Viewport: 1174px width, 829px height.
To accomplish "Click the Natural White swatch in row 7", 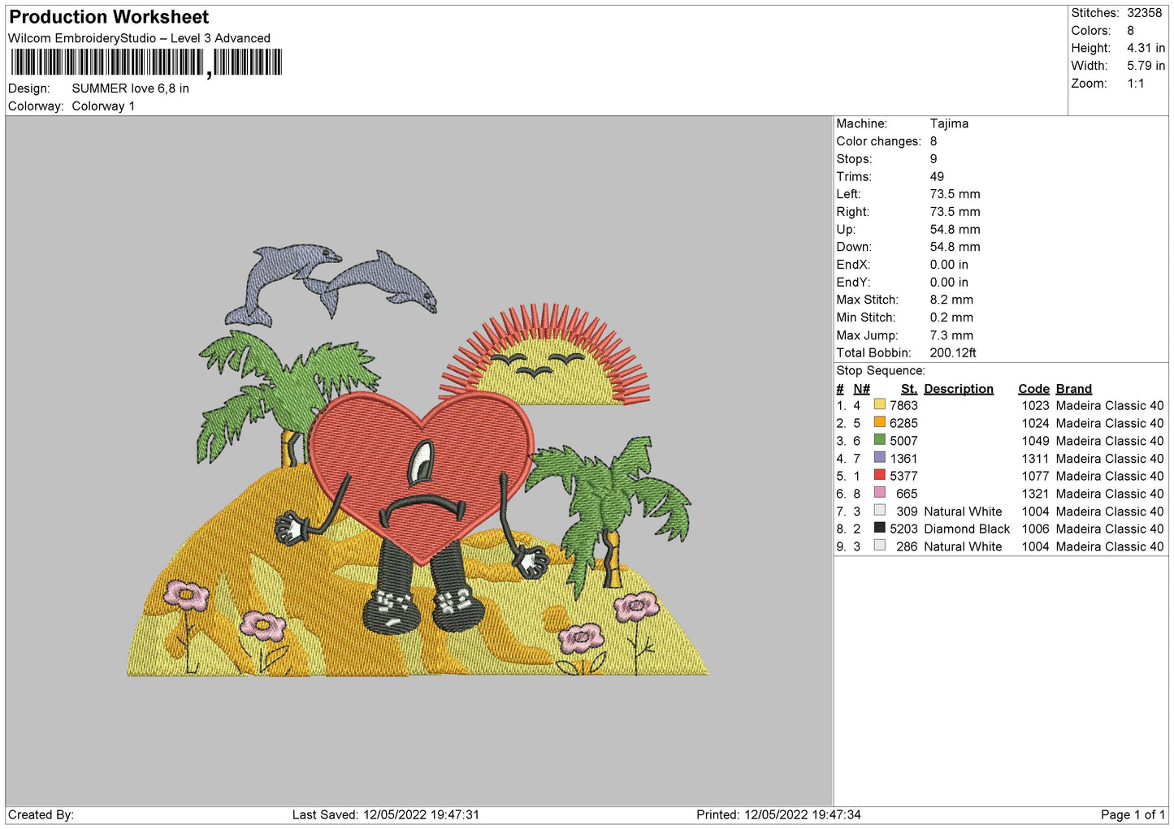I will (879, 511).
